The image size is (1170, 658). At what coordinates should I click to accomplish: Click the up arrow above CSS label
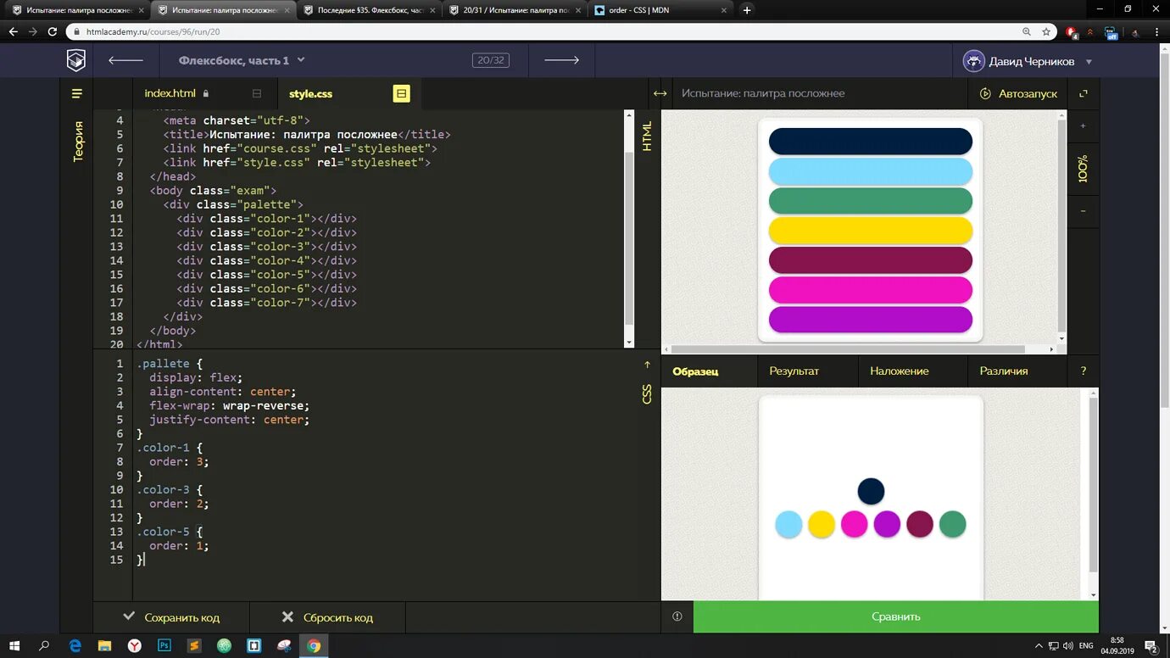click(647, 365)
